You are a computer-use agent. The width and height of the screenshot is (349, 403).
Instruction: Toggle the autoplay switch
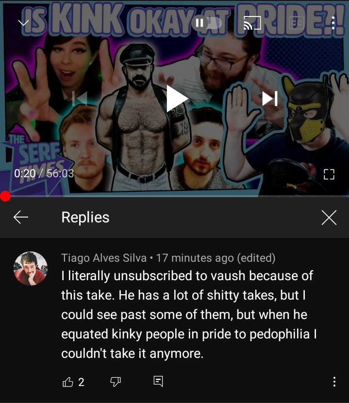[207, 23]
